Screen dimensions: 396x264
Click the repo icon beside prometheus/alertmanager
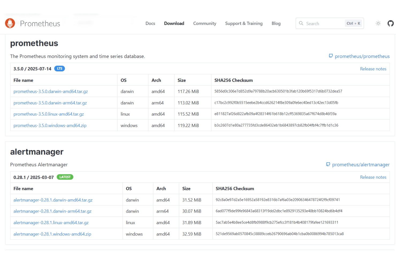[x=328, y=164]
